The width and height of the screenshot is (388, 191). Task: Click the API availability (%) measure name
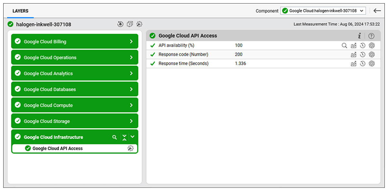coord(176,45)
